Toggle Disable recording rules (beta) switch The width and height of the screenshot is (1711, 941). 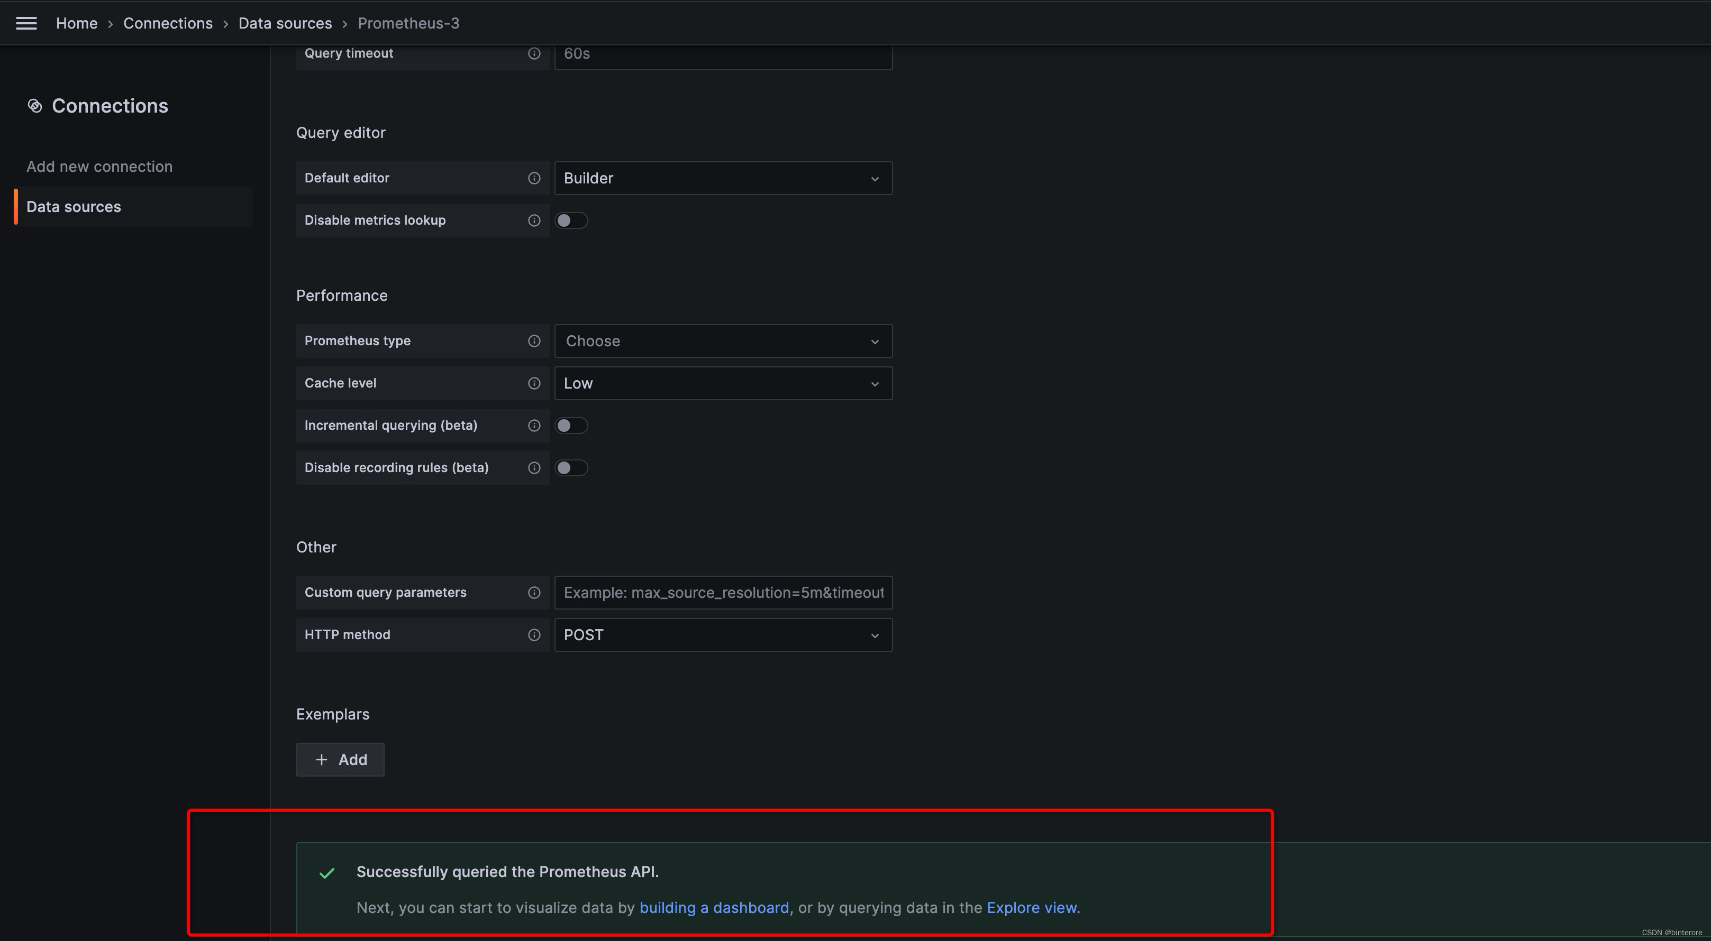pos(571,468)
